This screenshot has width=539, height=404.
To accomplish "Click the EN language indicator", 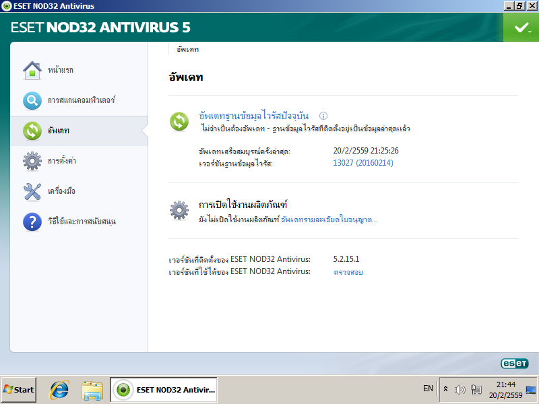I will pos(428,389).
